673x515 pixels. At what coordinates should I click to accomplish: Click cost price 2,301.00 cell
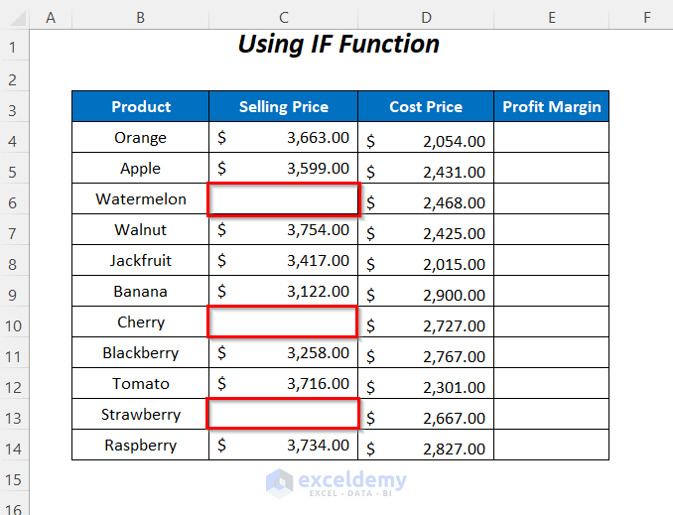(426, 384)
